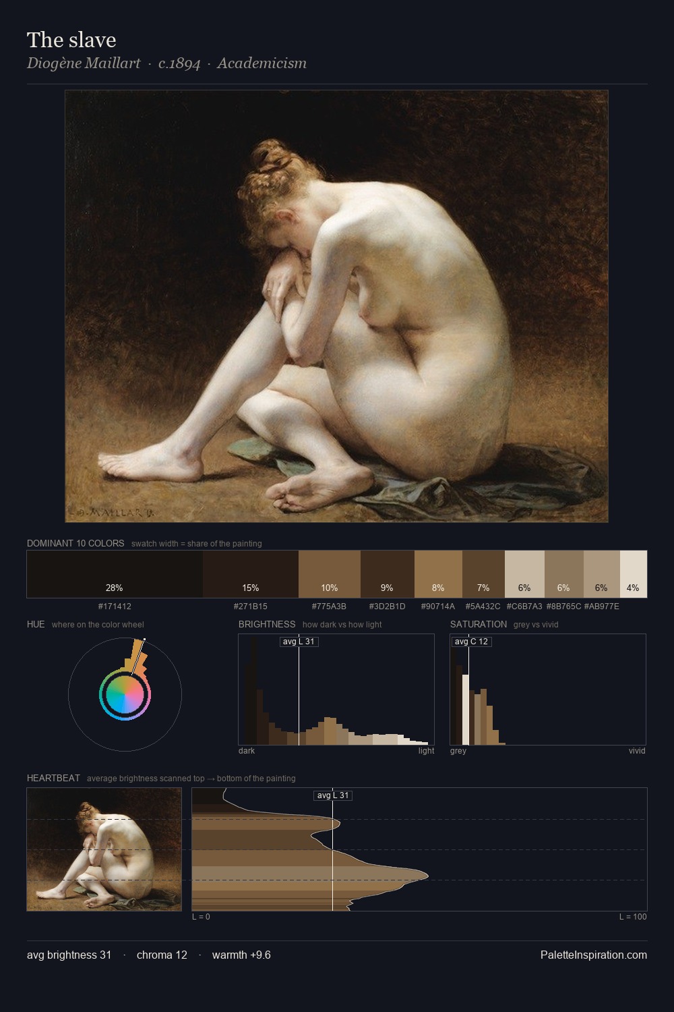Click the title 'The slave'

(71, 40)
